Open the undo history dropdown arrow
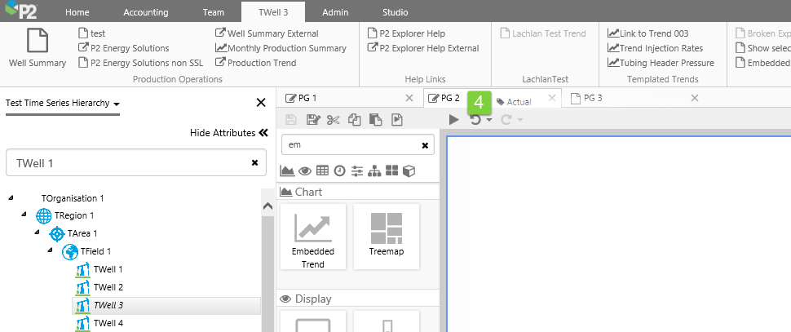The width and height of the screenshot is (791, 332). coord(488,121)
